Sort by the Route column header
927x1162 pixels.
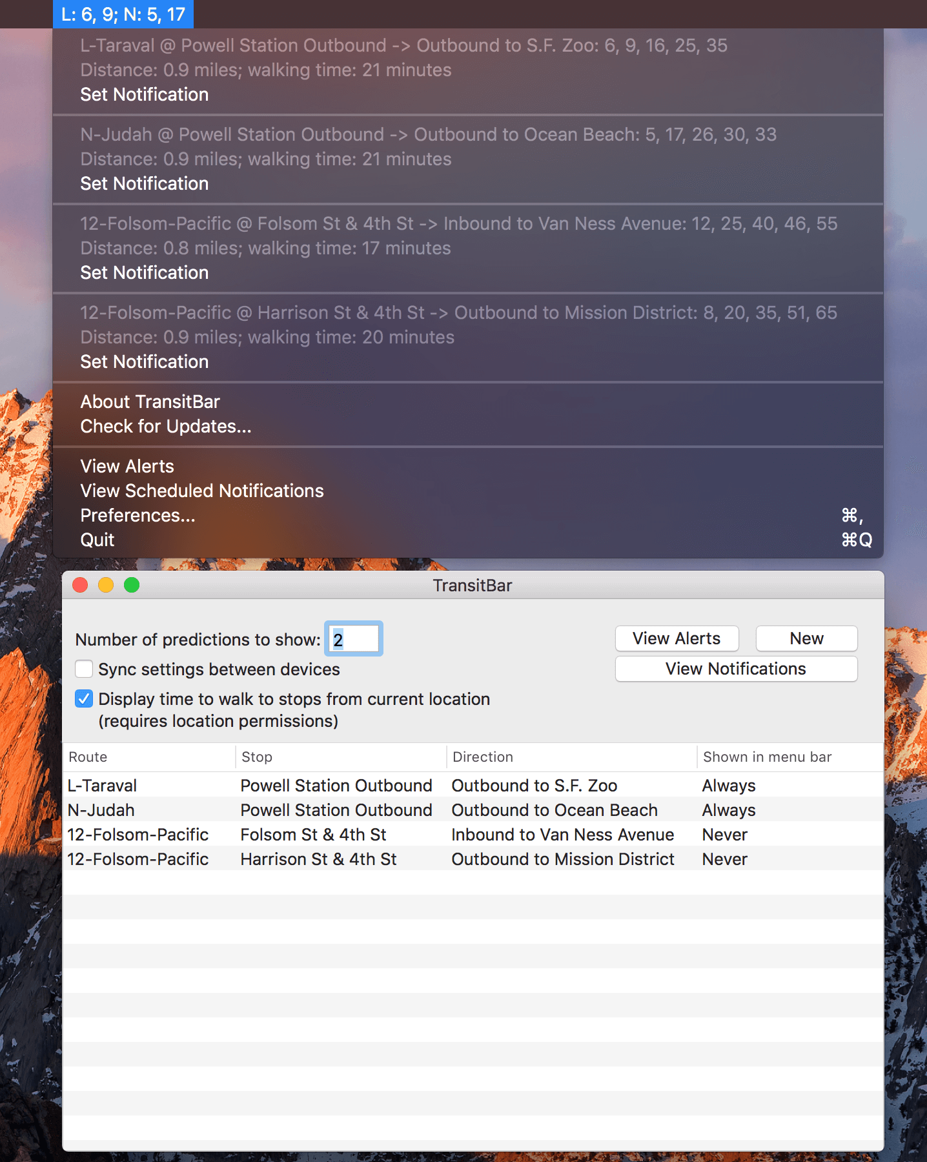coord(149,757)
